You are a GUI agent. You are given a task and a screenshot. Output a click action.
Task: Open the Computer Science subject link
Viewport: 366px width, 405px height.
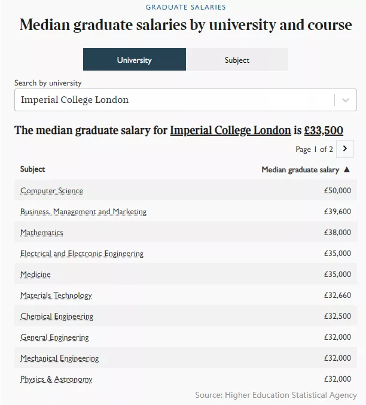point(52,191)
